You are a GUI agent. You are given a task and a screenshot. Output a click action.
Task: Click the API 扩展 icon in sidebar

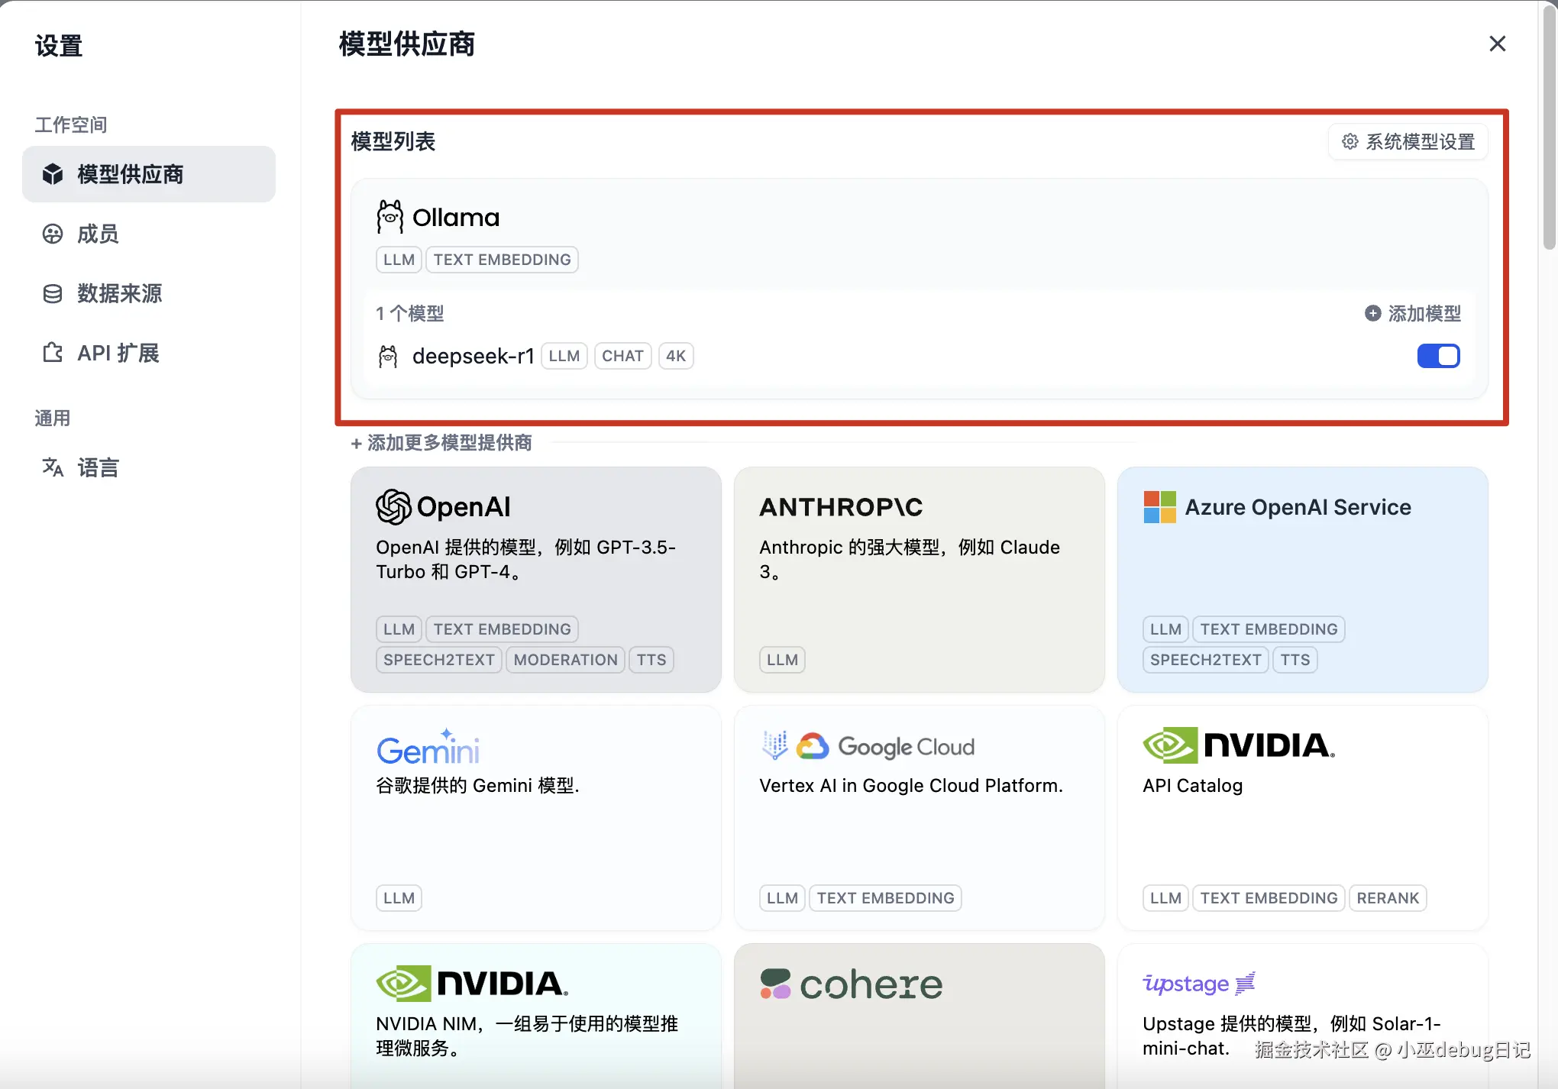(x=51, y=352)
